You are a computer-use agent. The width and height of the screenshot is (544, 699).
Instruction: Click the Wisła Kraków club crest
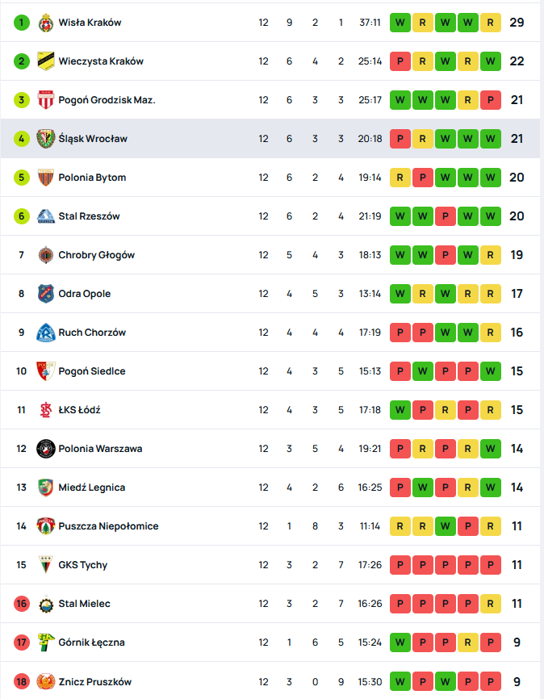(46, 23)
